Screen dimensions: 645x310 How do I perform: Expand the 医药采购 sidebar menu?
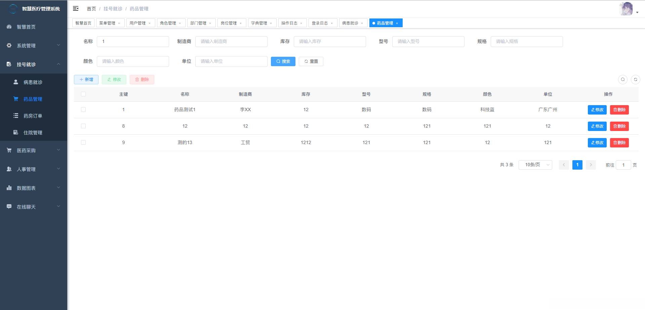point(34,150)
